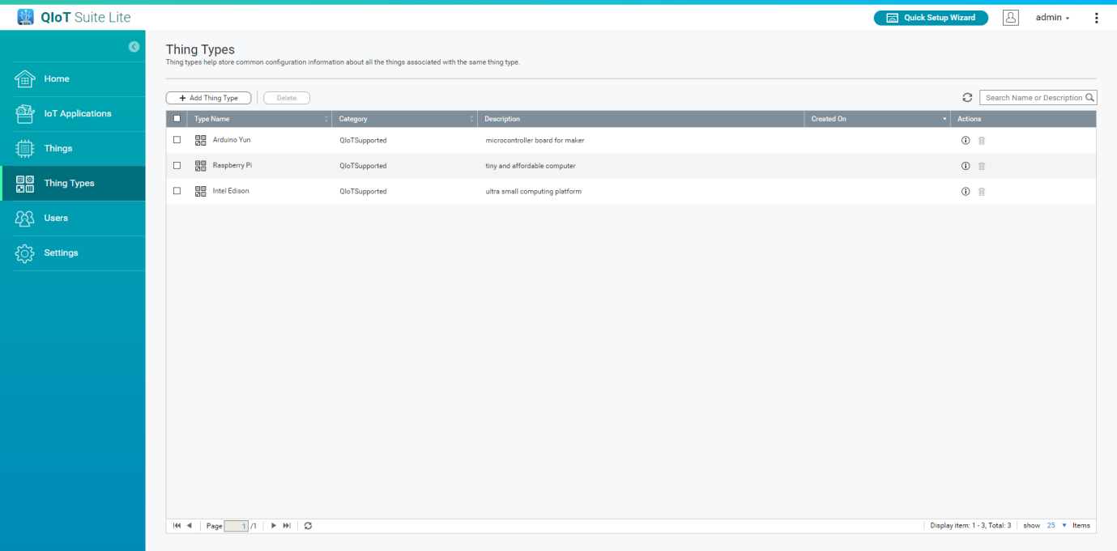Tick the Raspberry Pi row checkbox
This screenshot has width=1117, height=551.
click(x=177, y=166)
